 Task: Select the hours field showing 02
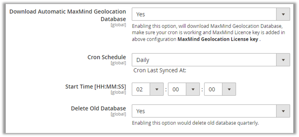[141, 89]
